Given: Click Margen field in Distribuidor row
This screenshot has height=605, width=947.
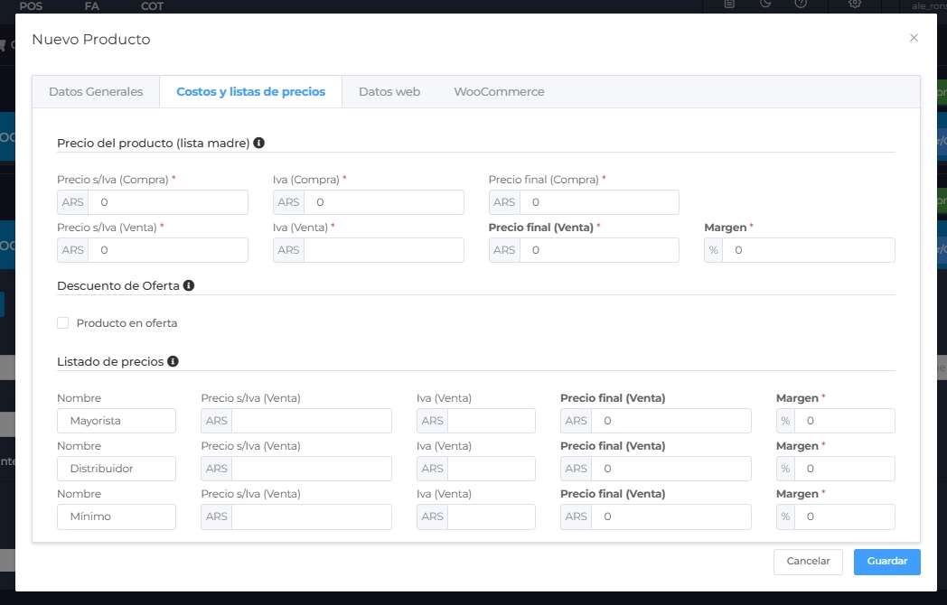Looking at the screenshot, I should [845, 469].
